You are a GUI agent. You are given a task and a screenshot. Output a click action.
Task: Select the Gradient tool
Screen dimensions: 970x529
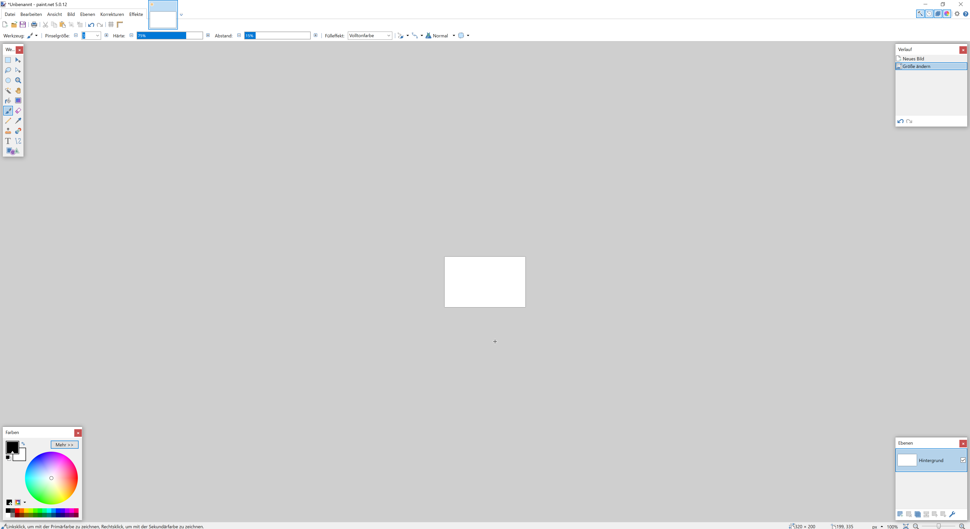click(18, 101)
